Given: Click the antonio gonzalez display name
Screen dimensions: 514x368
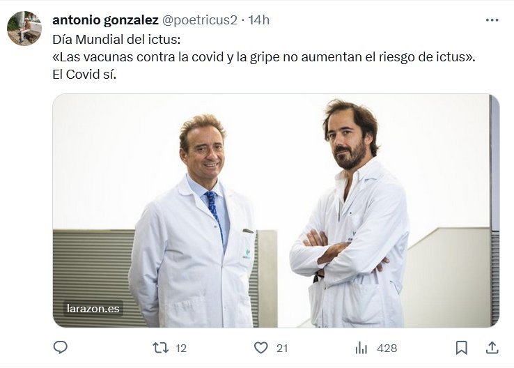Looking at the screenshot, I should pyautogui.click(x=105, y=20).
